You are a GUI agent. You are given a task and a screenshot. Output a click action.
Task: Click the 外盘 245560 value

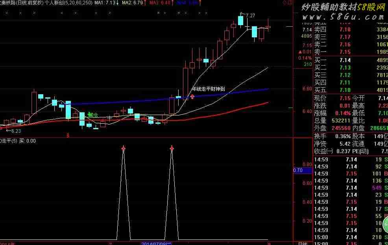point(341,128)
